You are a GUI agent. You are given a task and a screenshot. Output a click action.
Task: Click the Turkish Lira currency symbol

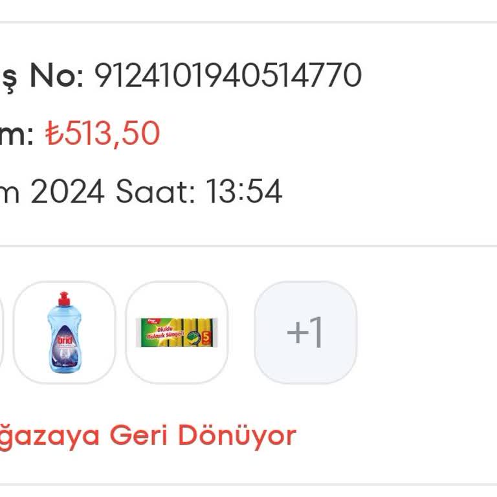tap(54, 133)
